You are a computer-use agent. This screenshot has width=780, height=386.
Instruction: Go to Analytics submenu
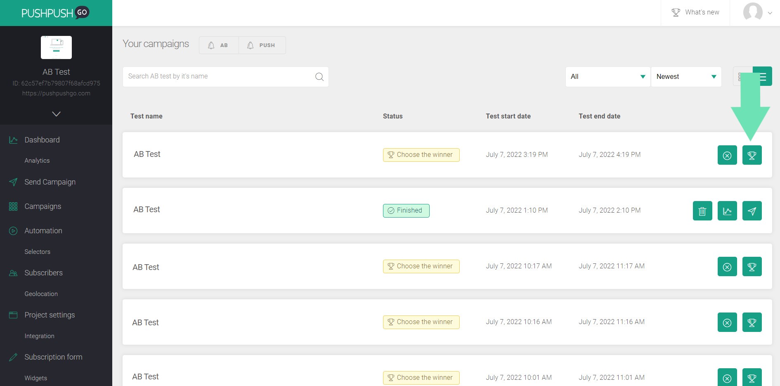point(37,161)
